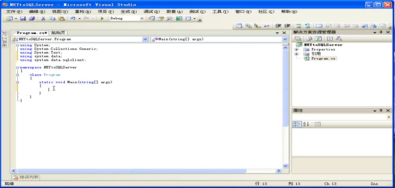Image resolution: width=395 pixels, height=188 pixels.
Task: Open the 工具 tools menu
Action: 221,12
